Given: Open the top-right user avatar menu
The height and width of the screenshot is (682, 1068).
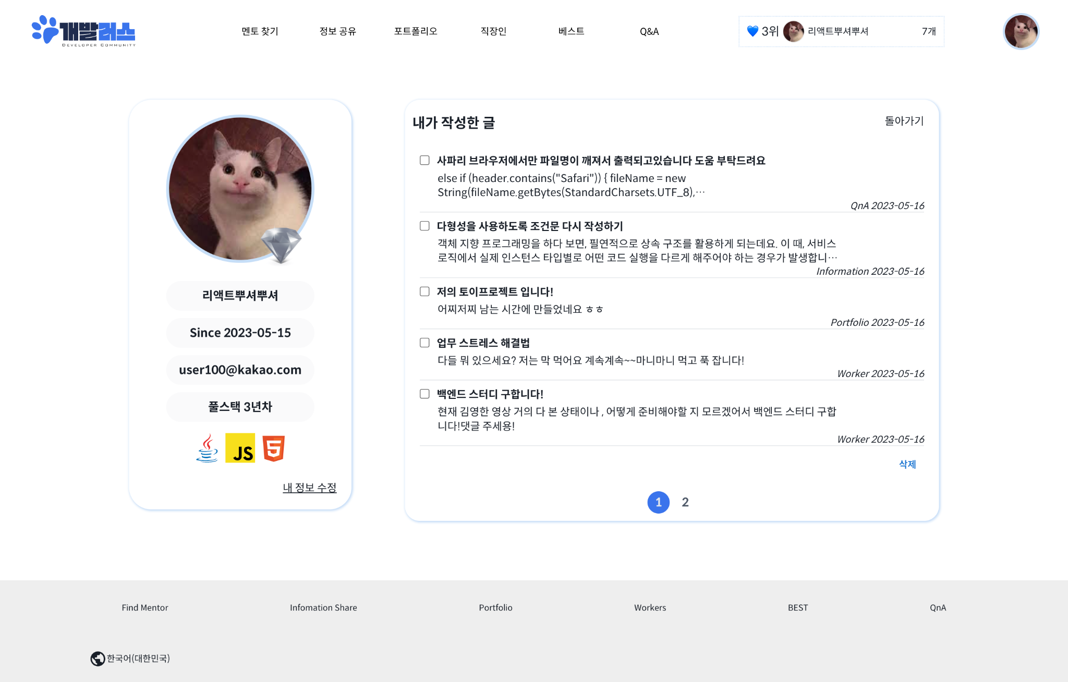Looking at the screenshot, I should [1021, 32].
